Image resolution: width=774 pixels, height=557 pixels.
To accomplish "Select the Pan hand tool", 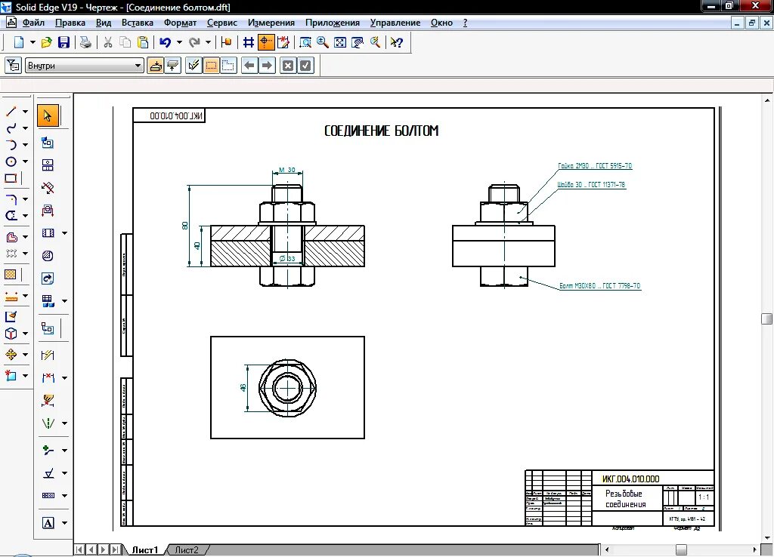I will pyautogui.click(x=358, y=42).
